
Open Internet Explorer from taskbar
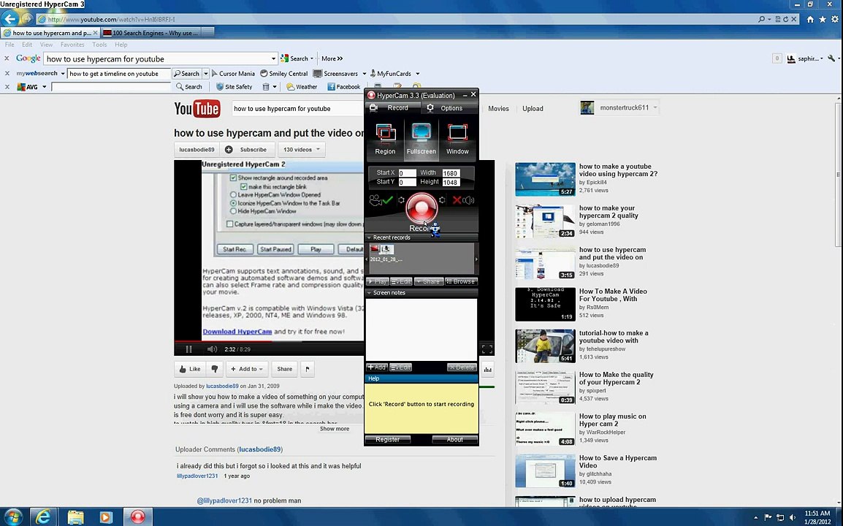coord(43,517)
